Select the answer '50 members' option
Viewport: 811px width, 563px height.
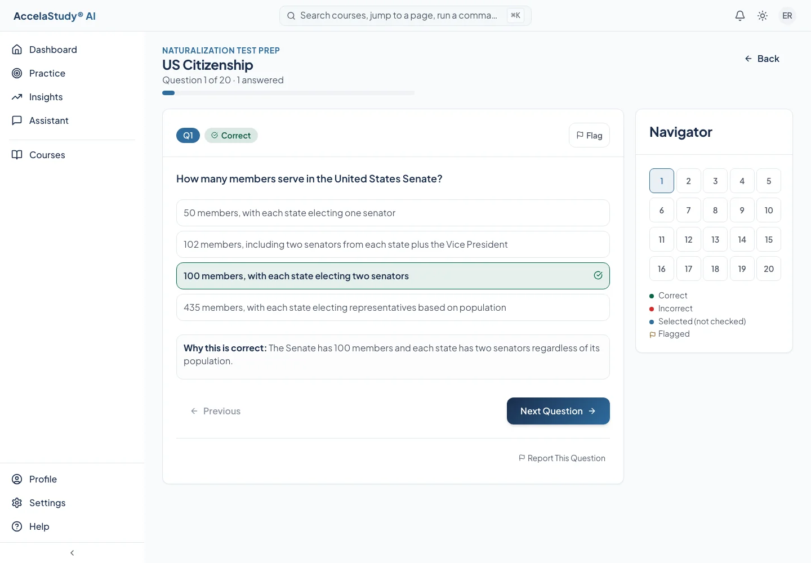393,213
